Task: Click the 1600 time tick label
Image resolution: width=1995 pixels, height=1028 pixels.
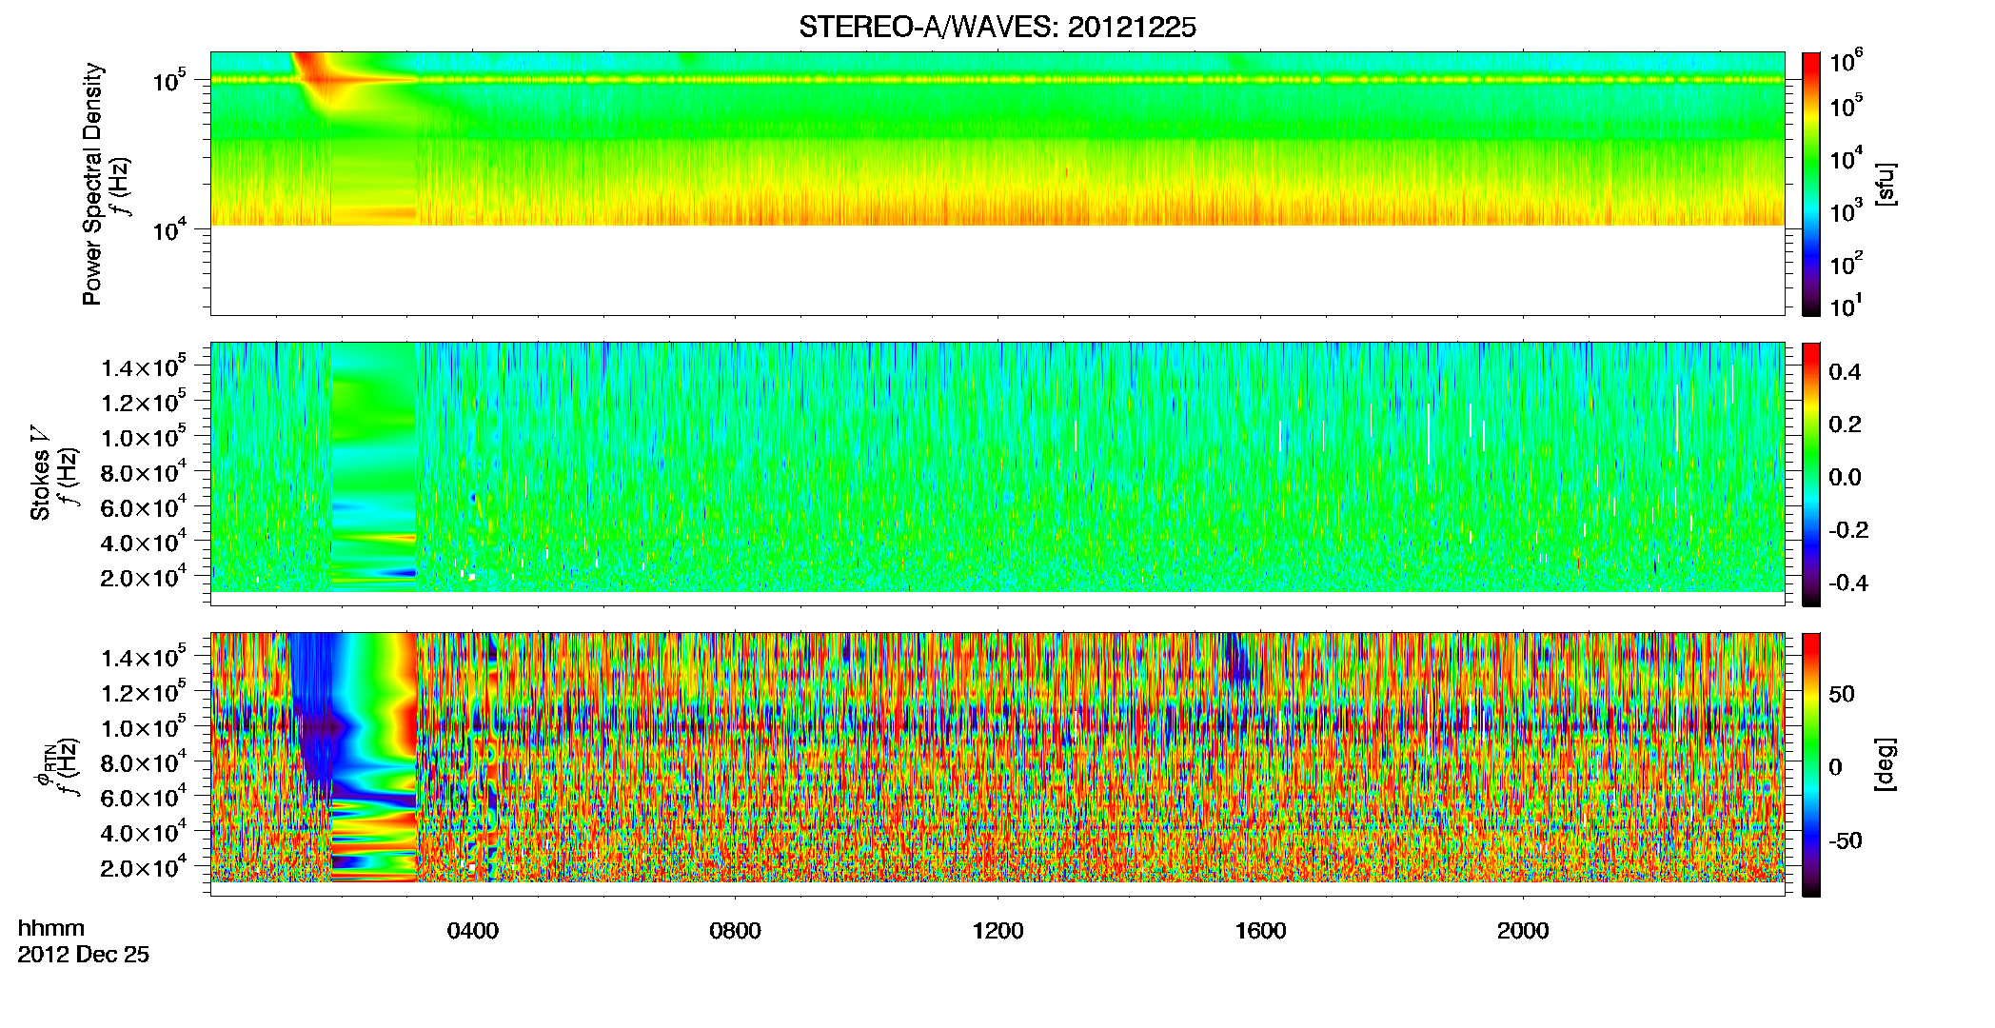Action: tap(1260, 930)
